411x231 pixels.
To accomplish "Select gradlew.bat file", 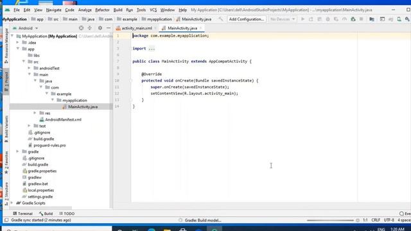I will (x=38, y=184).
